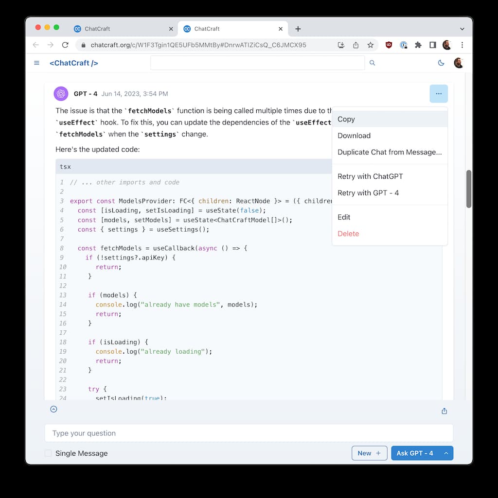Click the 'already loading' code string
Screen dimensions: 498x498
173,352
